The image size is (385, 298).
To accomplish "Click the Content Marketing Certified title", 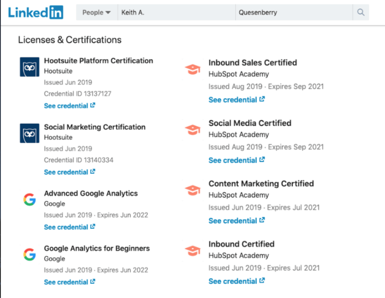I will pyautogui.click(x=261, y=184).
